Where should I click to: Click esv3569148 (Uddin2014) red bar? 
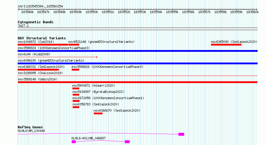pos(137,82)
